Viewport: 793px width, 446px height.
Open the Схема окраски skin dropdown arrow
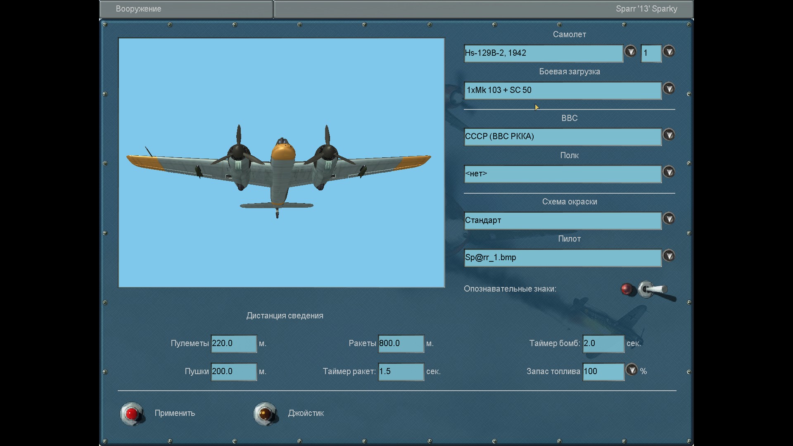click(x=669, y=219)
